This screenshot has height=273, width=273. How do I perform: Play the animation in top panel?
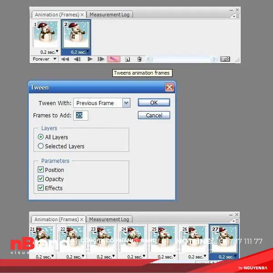pos(90,59)
